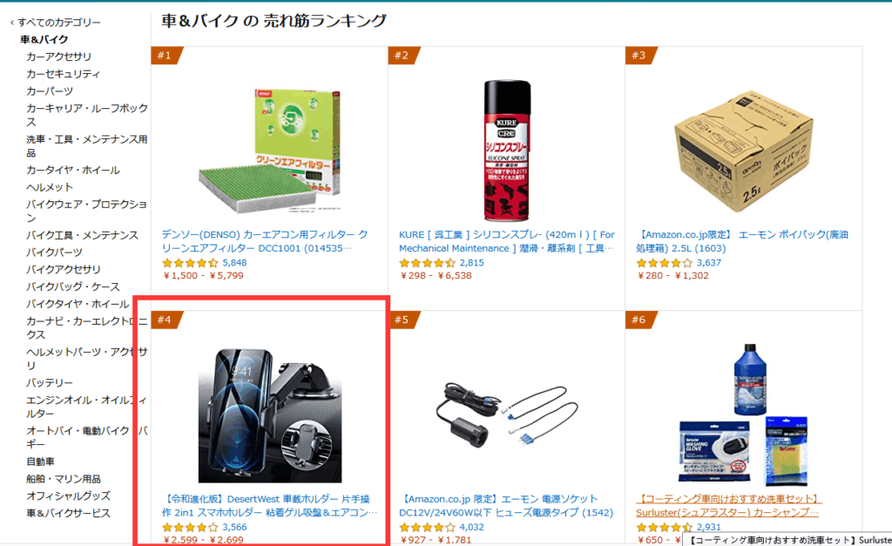The height and width of the screenshot is (546, 892).
Task: Open the デンソー カーエアコン用フィルター title link
Action: tap(265, 241)
